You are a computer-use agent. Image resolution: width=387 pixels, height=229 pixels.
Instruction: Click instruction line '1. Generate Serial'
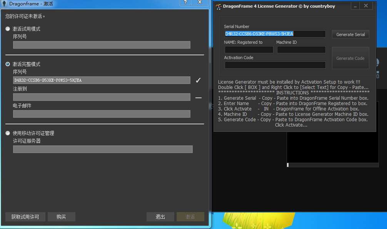(x=293, y=98)
